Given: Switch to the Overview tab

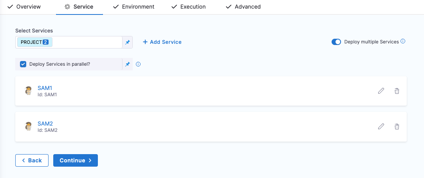Looking at the screenshot, I should [x=24, y=7].
